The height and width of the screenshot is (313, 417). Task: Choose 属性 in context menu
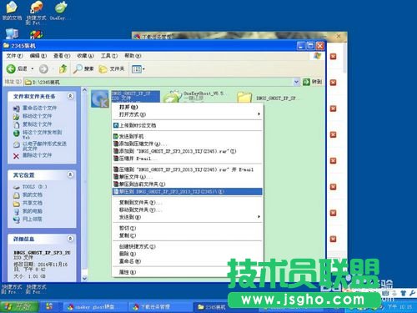[x=187, y=272]
